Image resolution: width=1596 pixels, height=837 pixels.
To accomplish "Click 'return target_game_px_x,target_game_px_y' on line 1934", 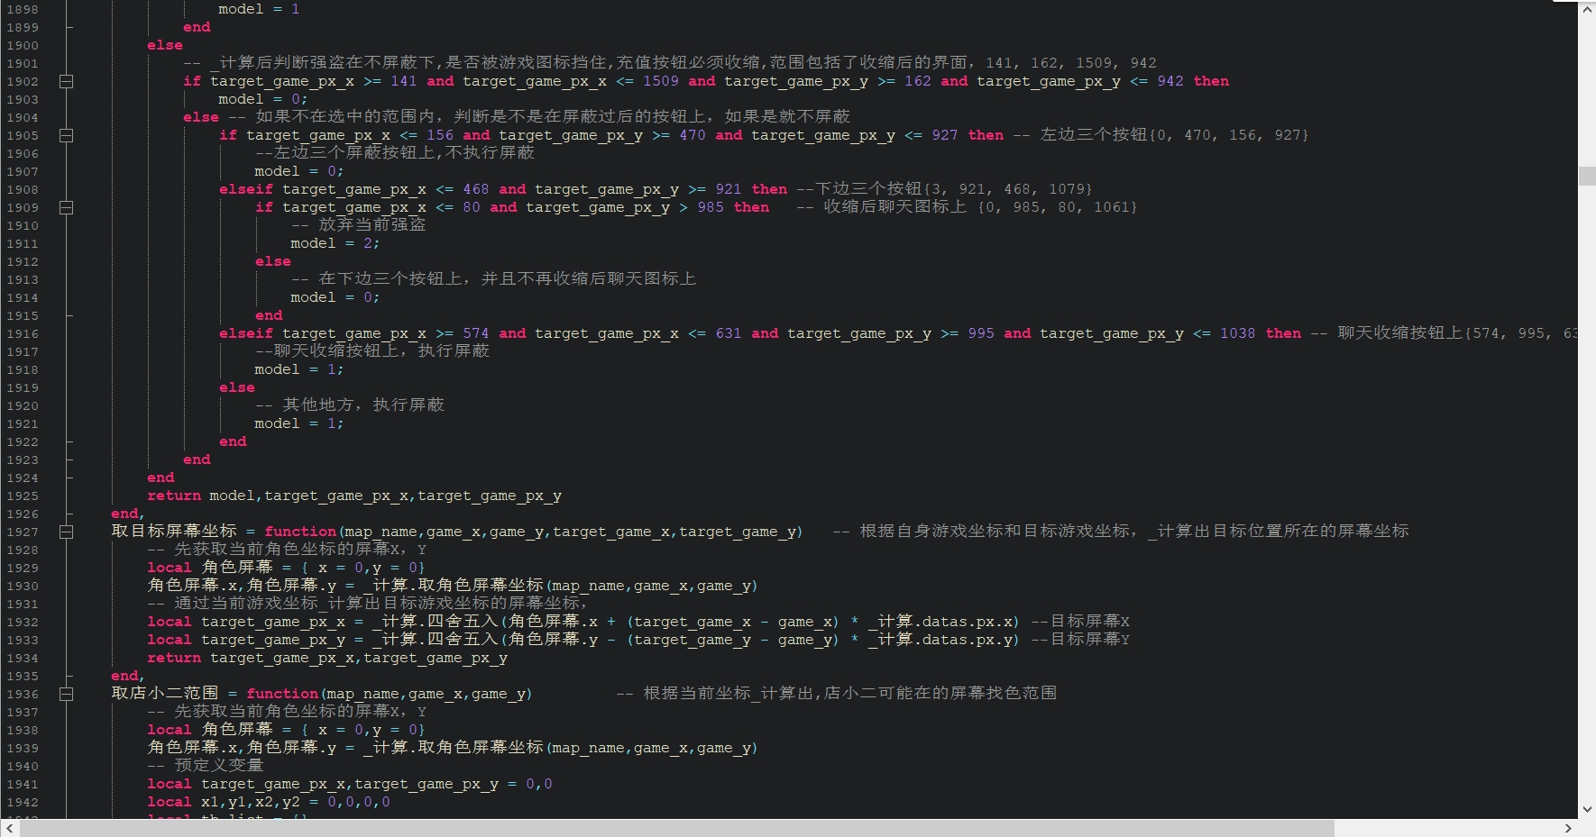I will 327,658.
